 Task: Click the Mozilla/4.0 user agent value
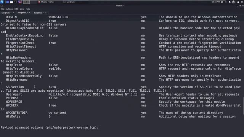[93, 94]
